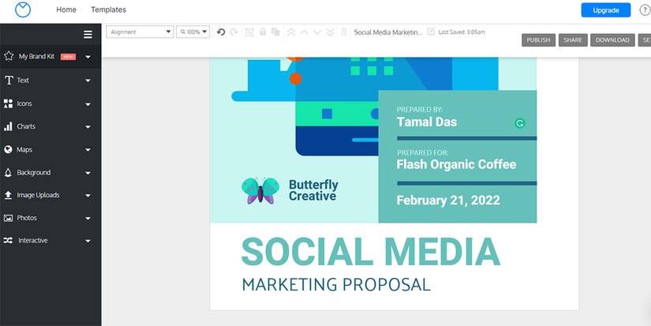The width and height of the screenshot is (651, 326).
Task: Expand the Charts section arrow
Action: tap(88, 127)
